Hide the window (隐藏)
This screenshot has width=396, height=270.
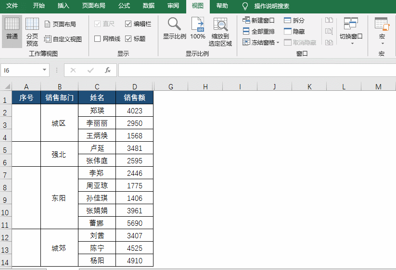294,31
